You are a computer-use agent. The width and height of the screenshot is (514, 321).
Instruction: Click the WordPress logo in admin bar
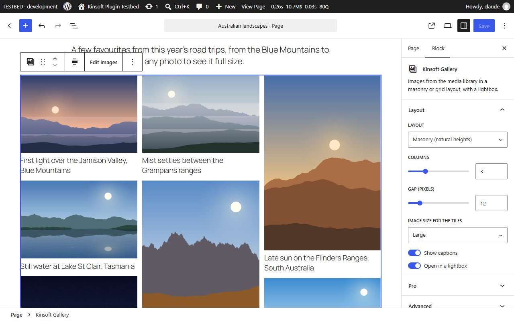coord(67,6)
